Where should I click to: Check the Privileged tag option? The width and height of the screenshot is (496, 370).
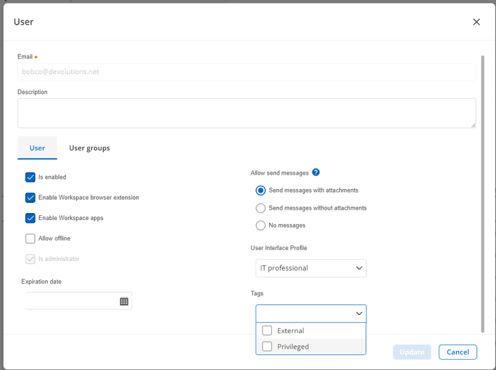click(x=267, y=347)
